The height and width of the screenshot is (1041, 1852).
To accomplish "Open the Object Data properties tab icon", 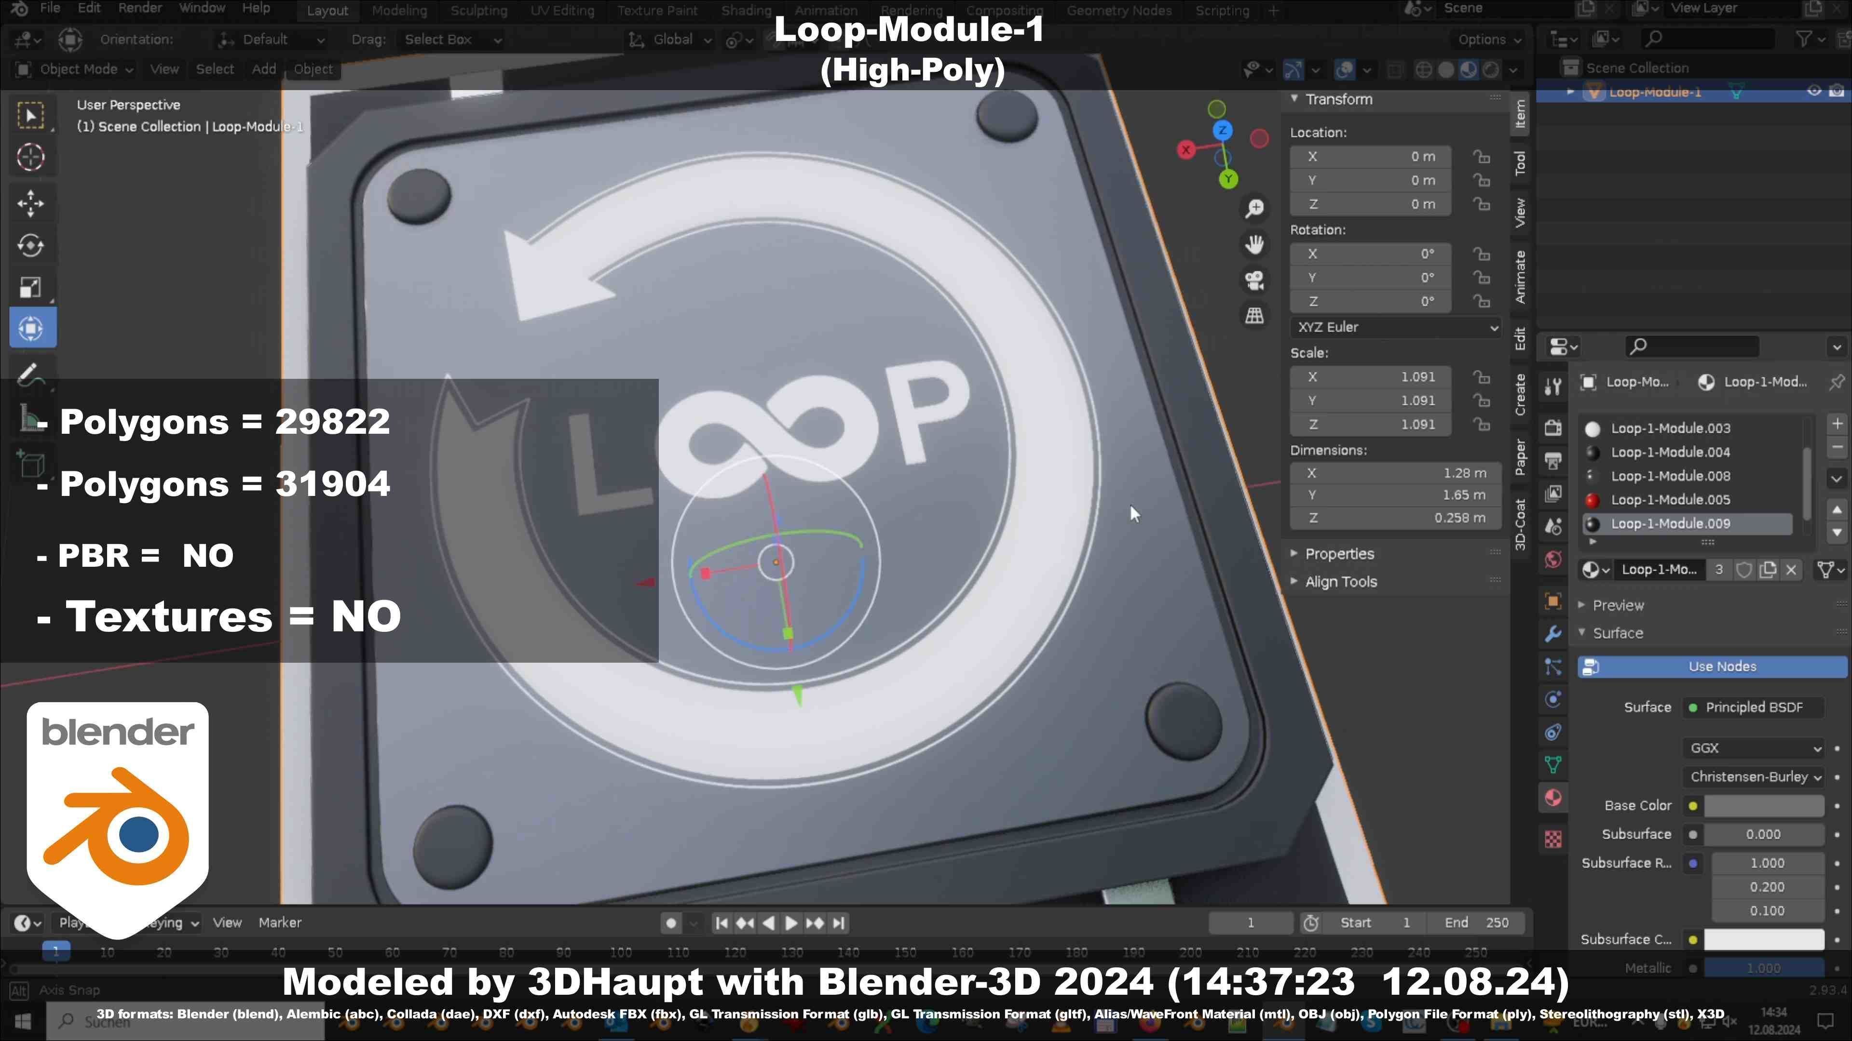I will [1553, 765].
